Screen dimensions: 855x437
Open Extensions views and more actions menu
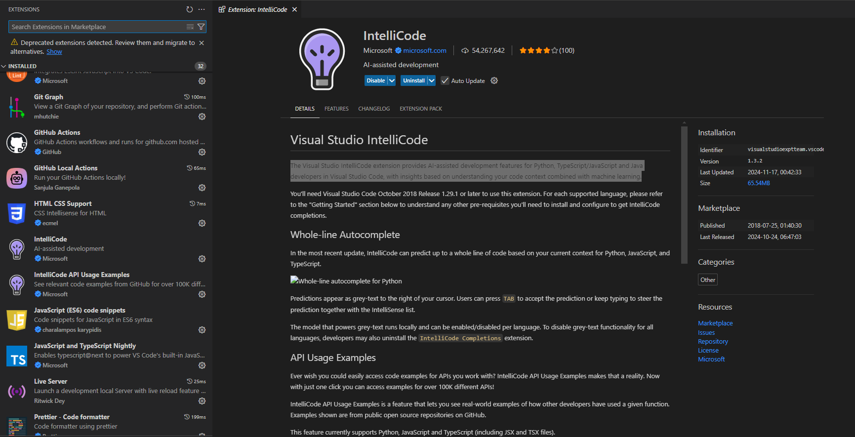[x=202, y=9]
